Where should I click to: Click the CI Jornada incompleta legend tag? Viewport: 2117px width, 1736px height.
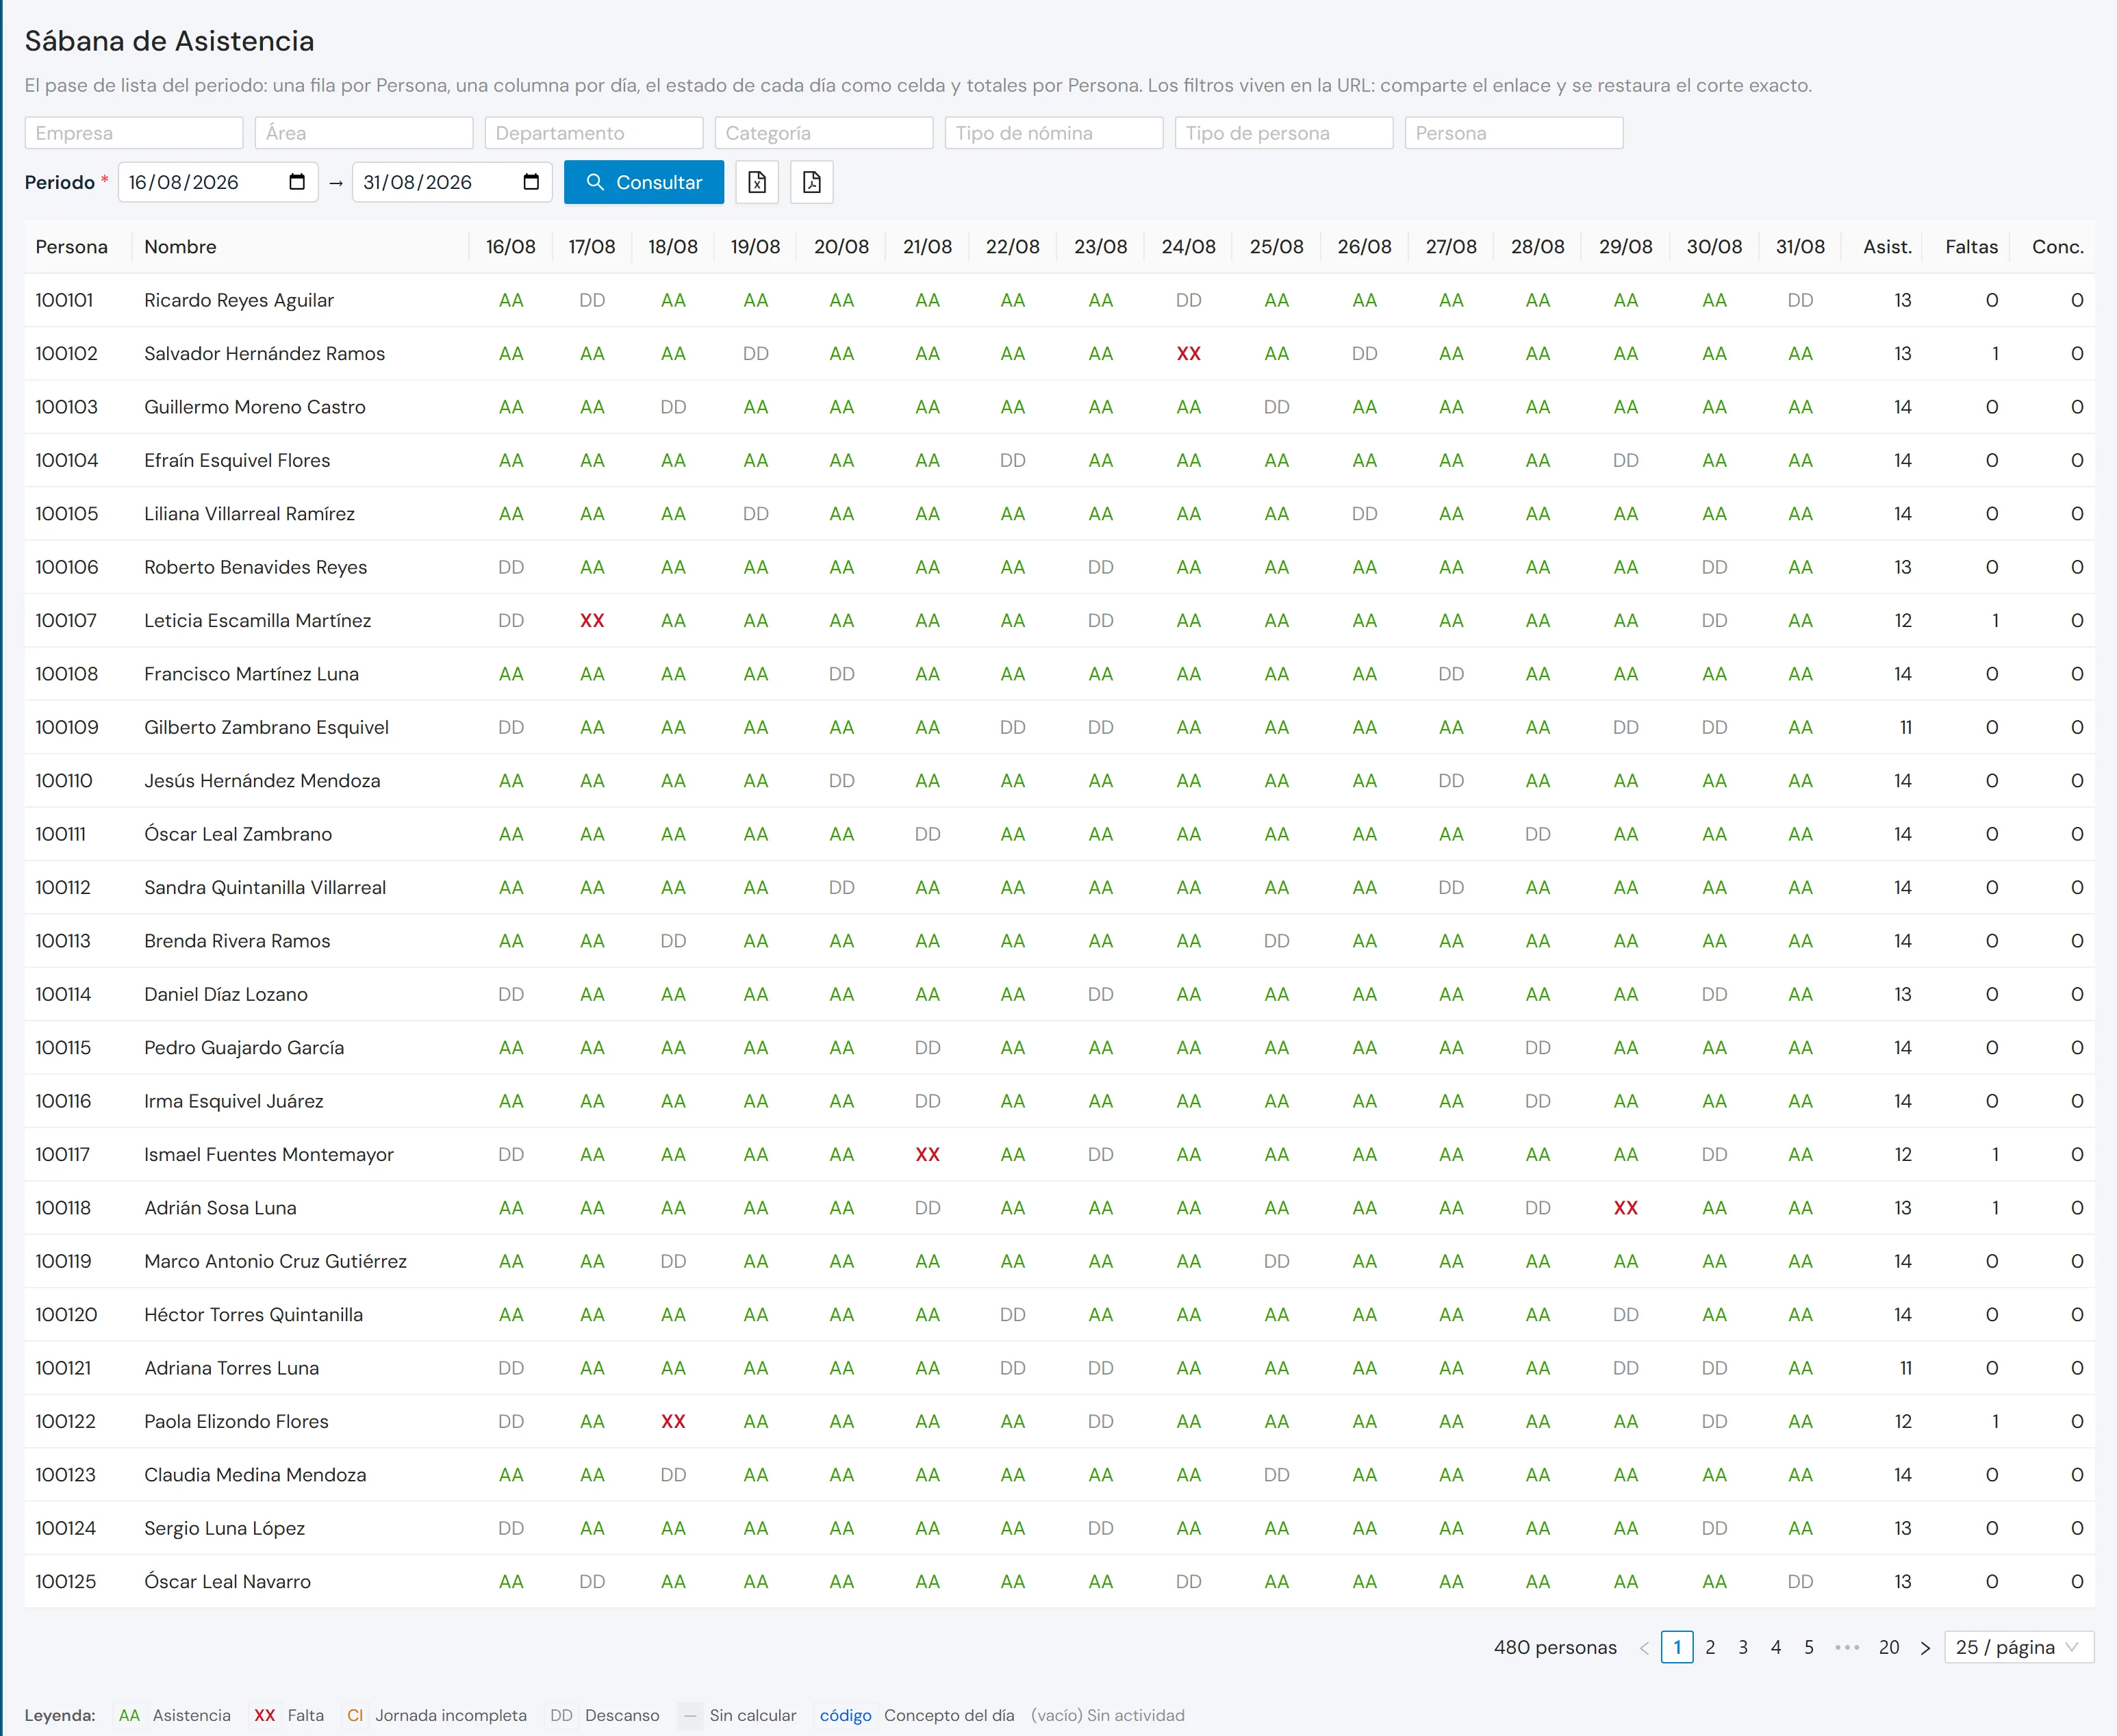click(x=355, y=1715)
